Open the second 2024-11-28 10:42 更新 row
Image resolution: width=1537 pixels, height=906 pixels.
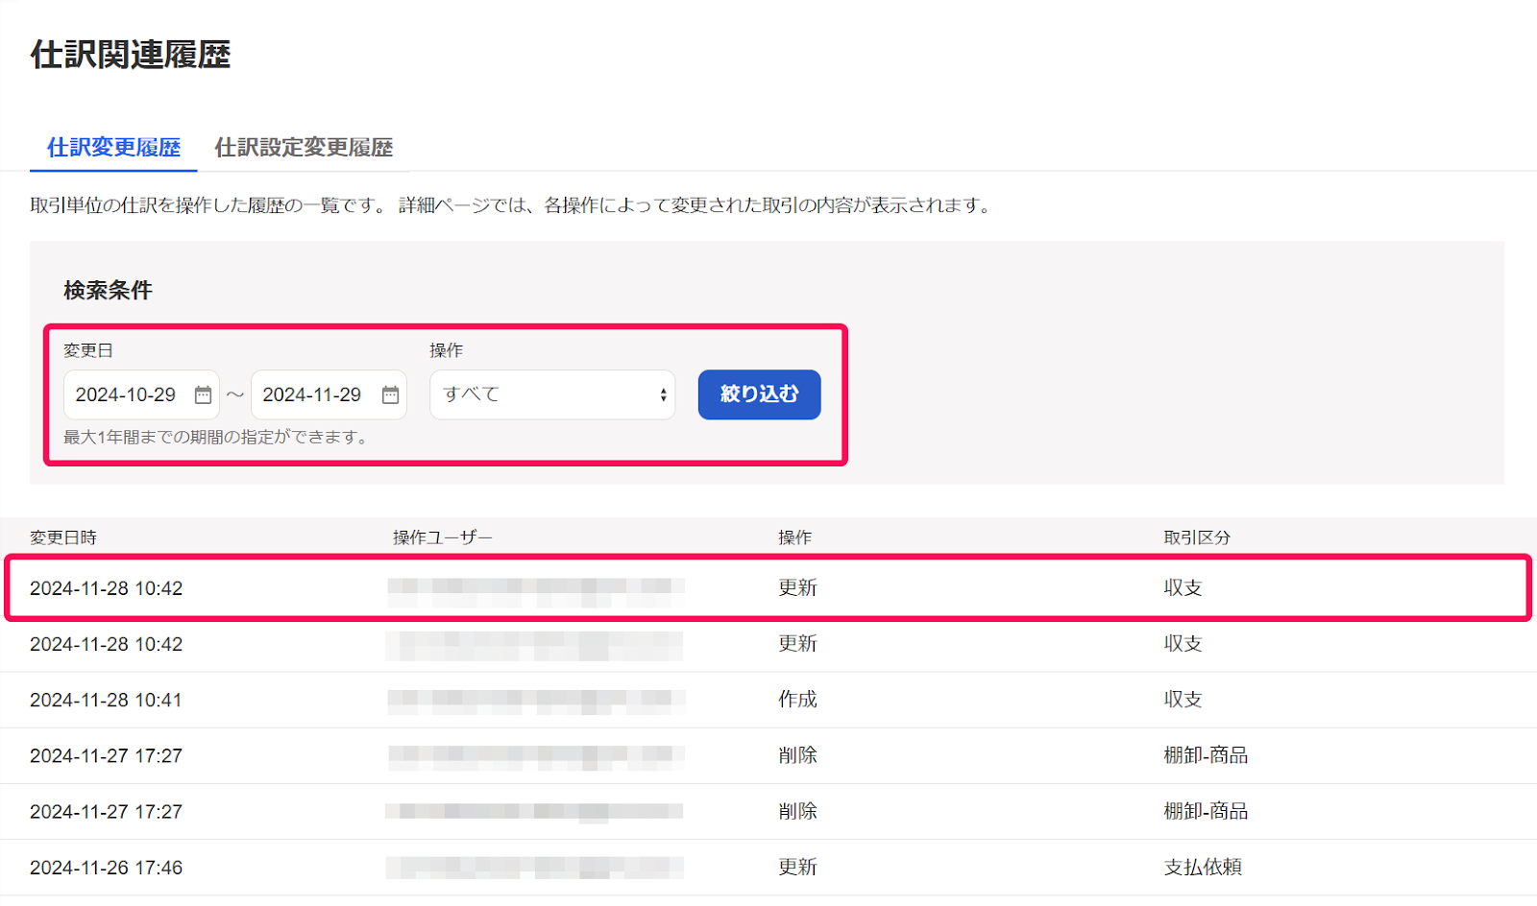tap(106, 644)
